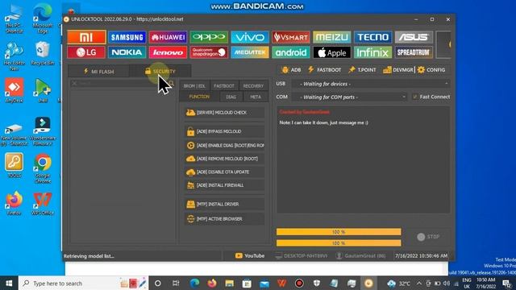The width and height of the screenshot is (516, 290).
Task: Select the MediaTek logo
Action: click(x=250, y=52)
